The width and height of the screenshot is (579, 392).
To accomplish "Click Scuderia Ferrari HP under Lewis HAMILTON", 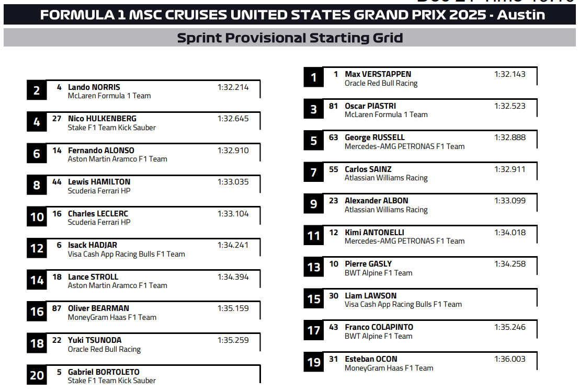I will [99, 191].
